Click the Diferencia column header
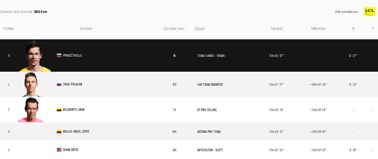 pyautogui.click(x=318, y=29)
